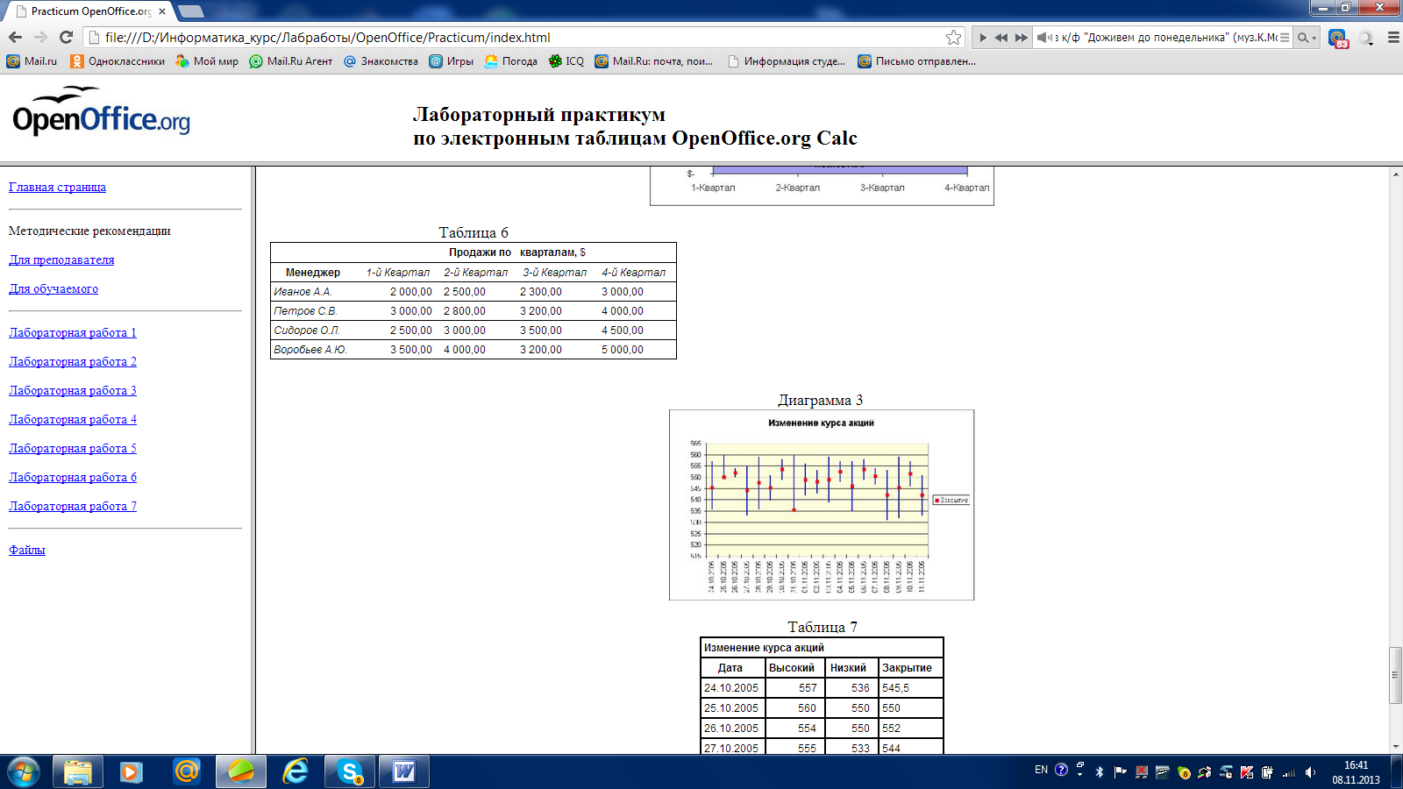
Task: Skip to previous track in music toolbar
Action: pos(1001,38)
